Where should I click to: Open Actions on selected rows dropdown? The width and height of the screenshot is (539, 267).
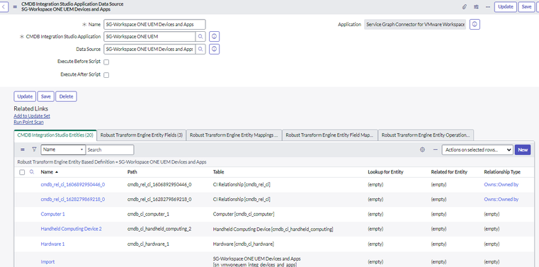click(x=477, y=150)
